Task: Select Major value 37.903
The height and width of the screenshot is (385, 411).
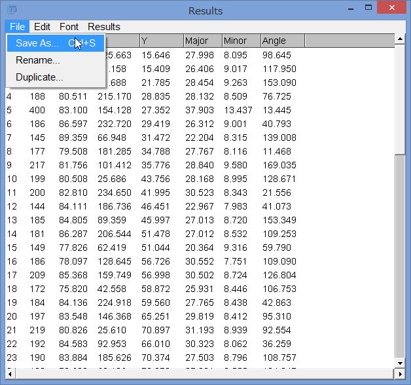Action: point(200,110)
